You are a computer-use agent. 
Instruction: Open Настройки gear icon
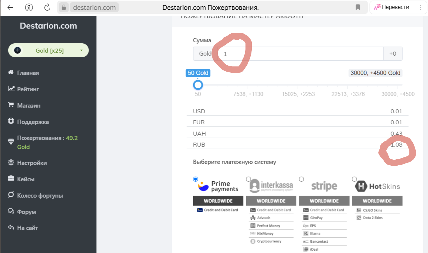(x=11, y=163)
